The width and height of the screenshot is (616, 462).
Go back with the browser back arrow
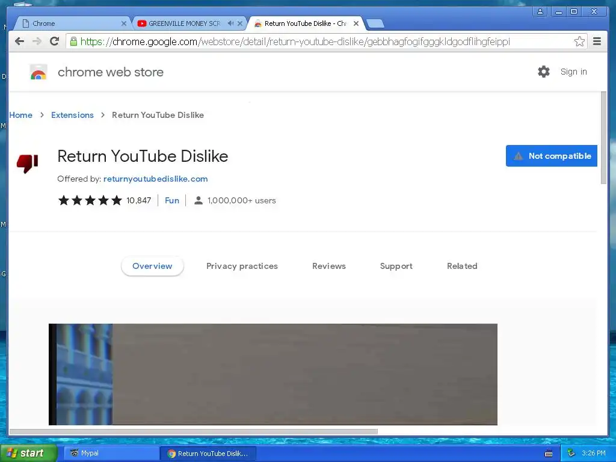(19, 42)
